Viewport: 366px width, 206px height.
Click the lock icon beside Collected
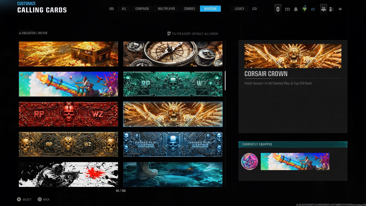click(x=20, y=33)
